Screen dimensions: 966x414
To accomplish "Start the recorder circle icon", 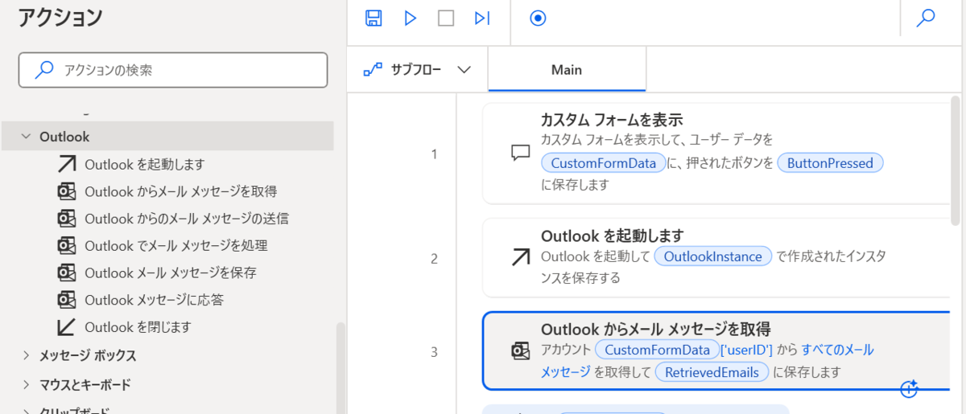I will 539,18.
